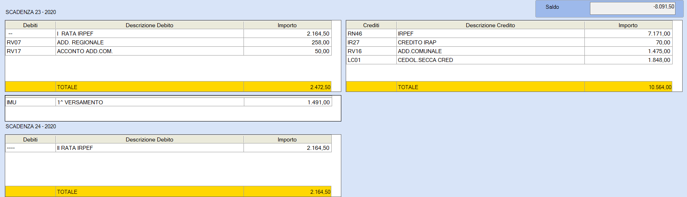Click amount 50,00 in debits table

[287, 51]
